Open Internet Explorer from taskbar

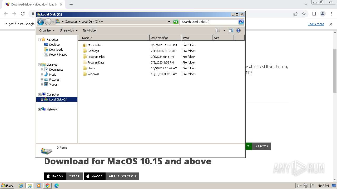tap(21, 186)
